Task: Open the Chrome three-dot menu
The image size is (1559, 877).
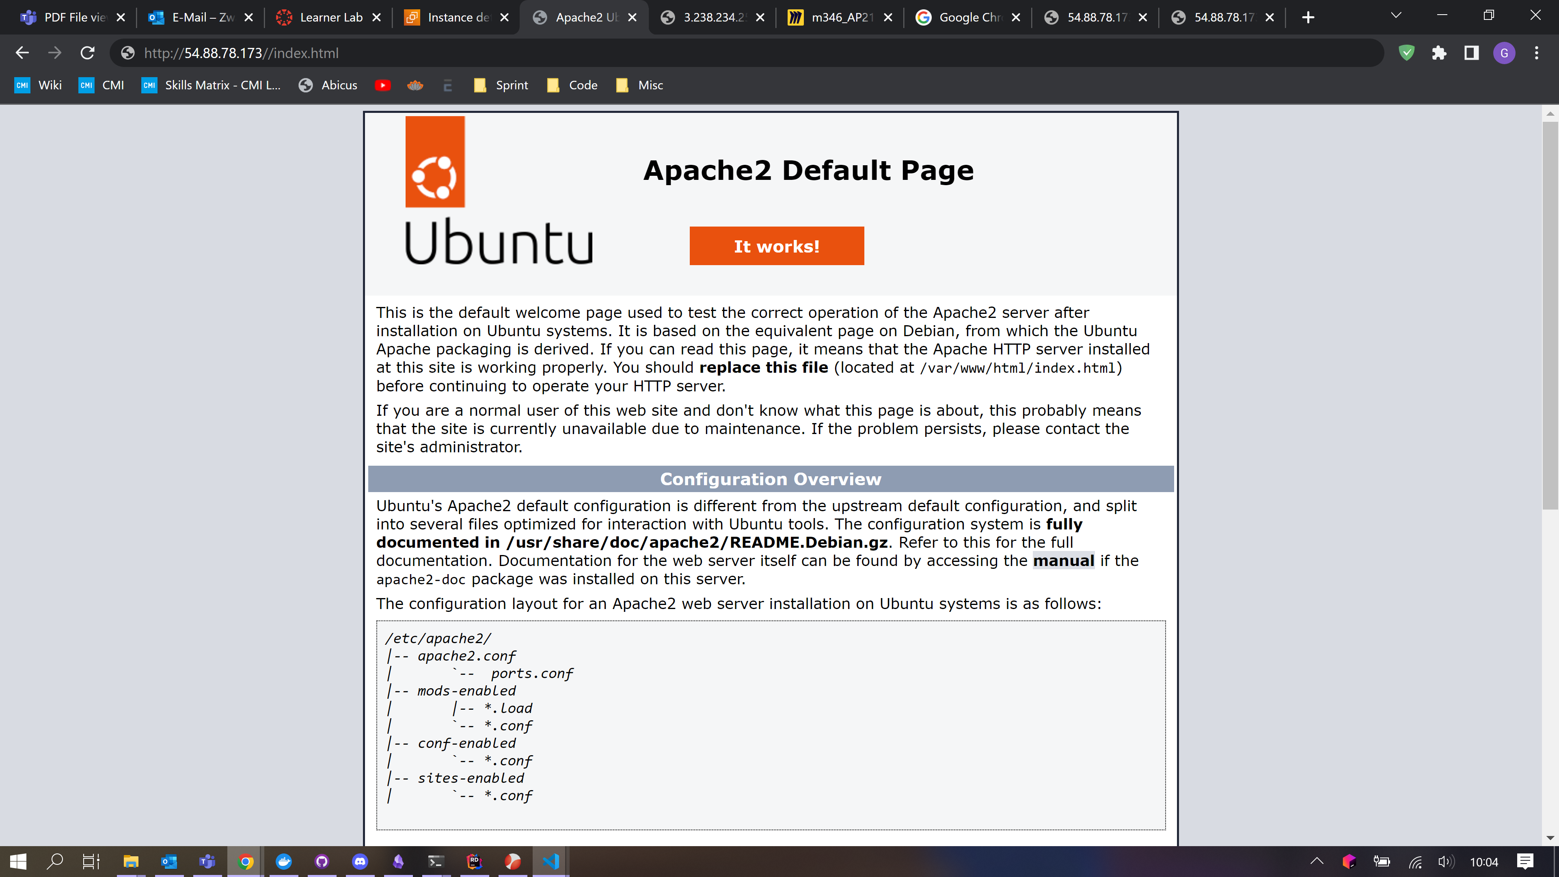Action: click(1536, 53)
